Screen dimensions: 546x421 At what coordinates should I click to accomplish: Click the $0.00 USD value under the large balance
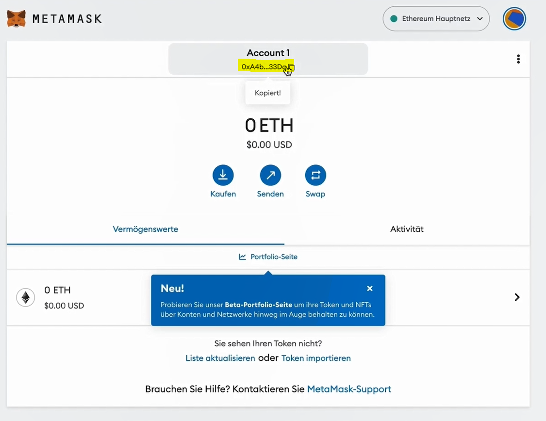[269, 145]
